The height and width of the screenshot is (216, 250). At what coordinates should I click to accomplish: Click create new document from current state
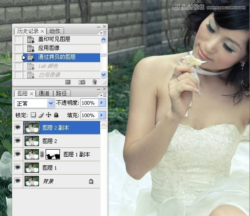pyautogui.click(x=68, y=82)
